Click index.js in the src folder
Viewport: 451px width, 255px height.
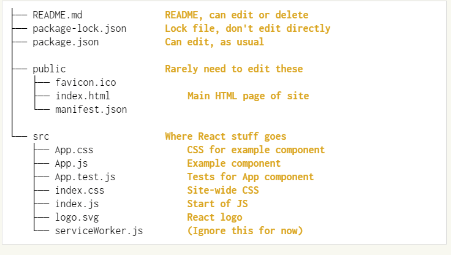(x=77, y=204)
